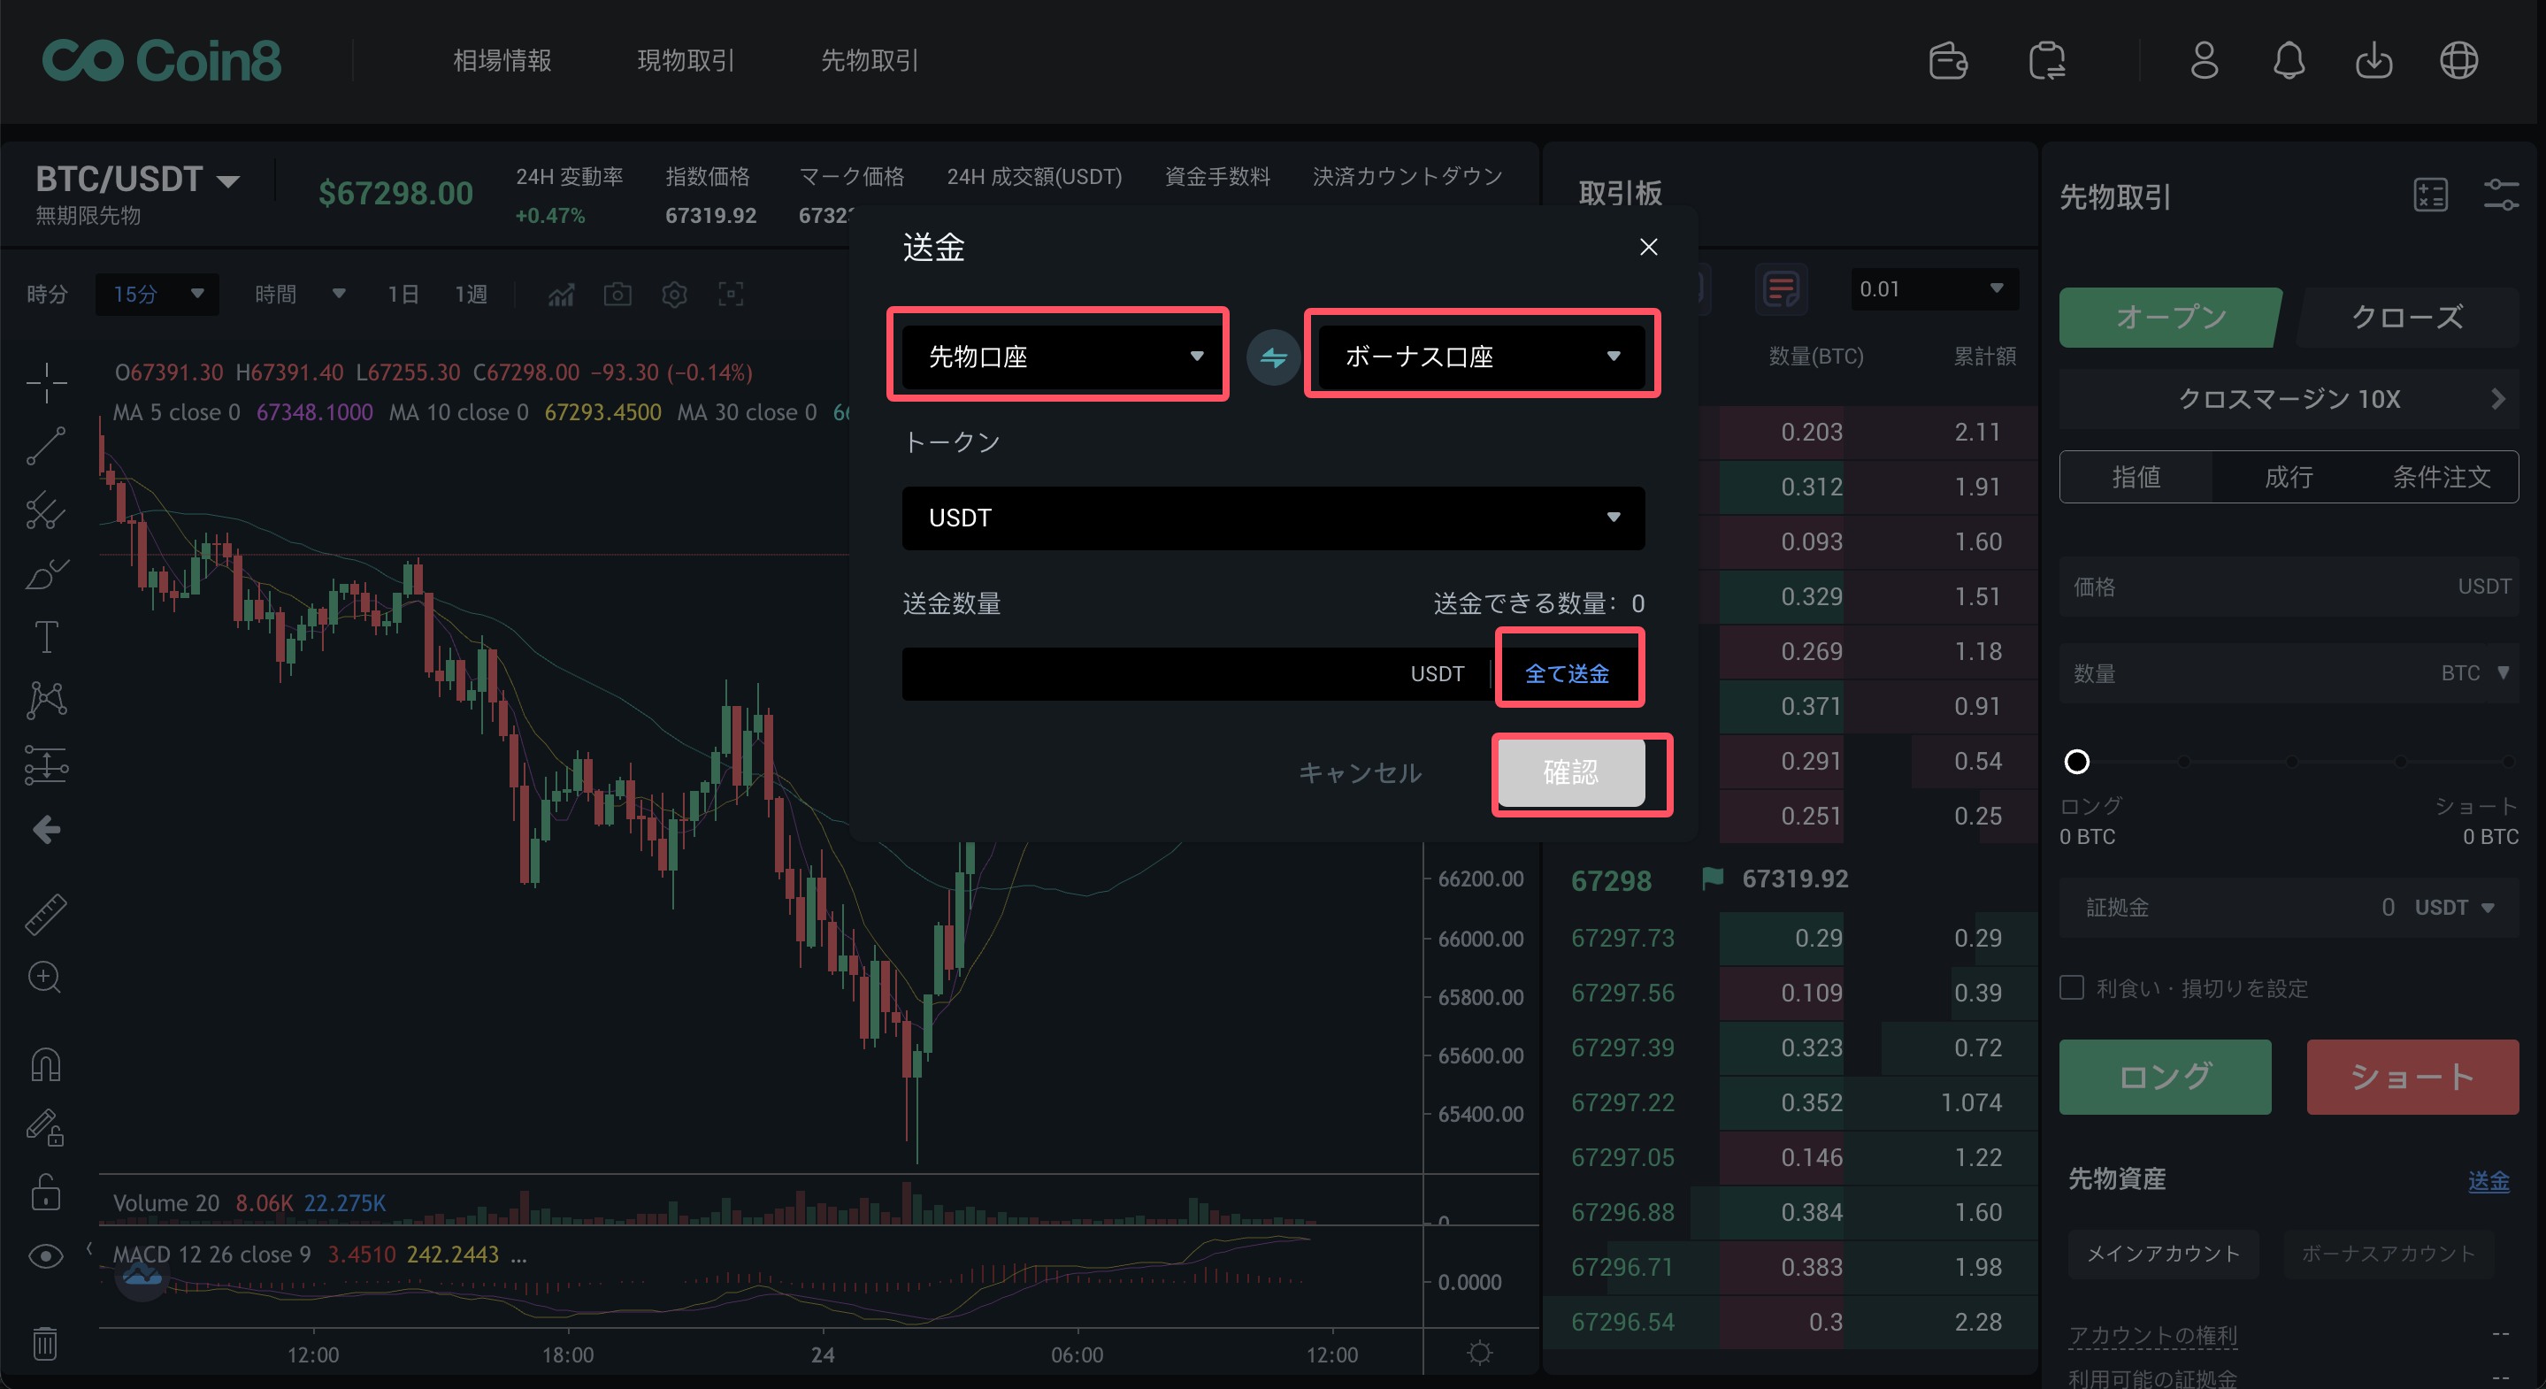Toggle drawing visibility eye icon
The height and width of the screenshot is (1389, 2546).
coord(45,1255)
